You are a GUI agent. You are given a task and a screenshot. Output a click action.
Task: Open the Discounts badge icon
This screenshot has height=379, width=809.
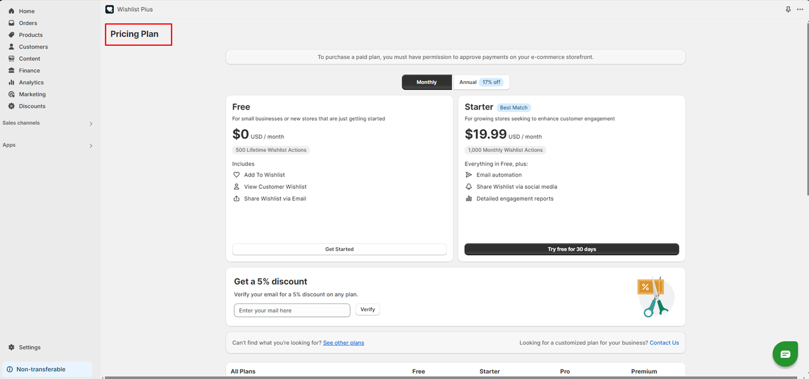[x=11, y=106]
